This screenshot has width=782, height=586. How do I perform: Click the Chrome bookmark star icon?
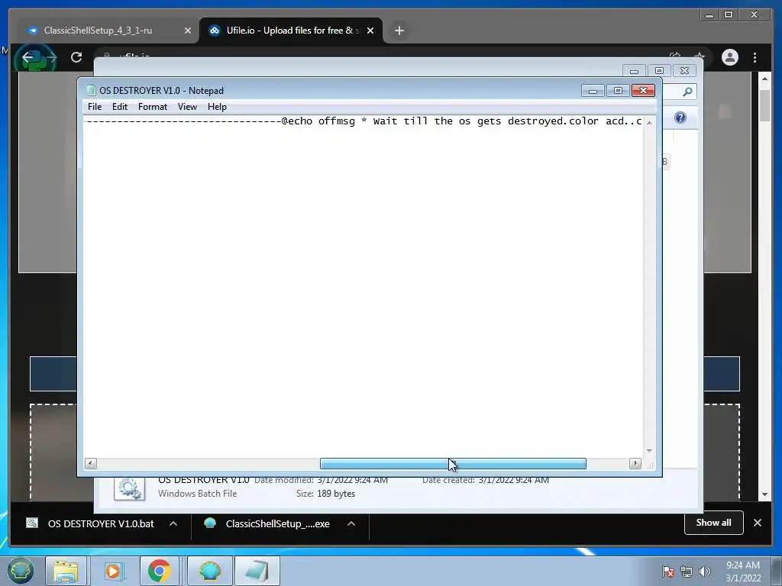[x=700, y=56]
